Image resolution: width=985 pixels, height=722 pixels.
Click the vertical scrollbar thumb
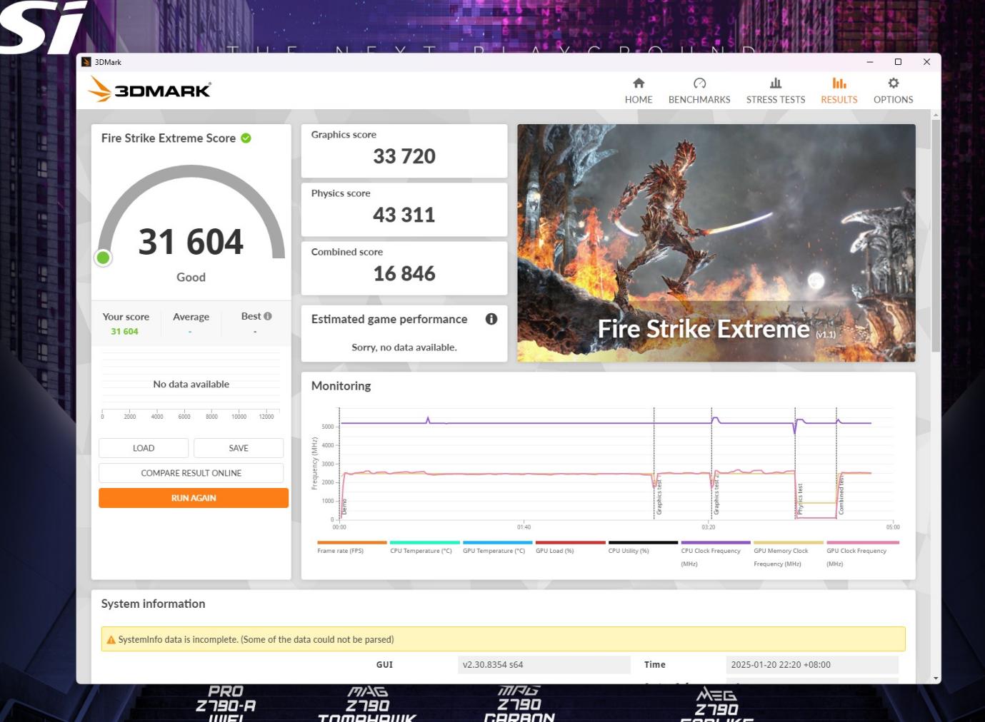(x=936, y=235)
